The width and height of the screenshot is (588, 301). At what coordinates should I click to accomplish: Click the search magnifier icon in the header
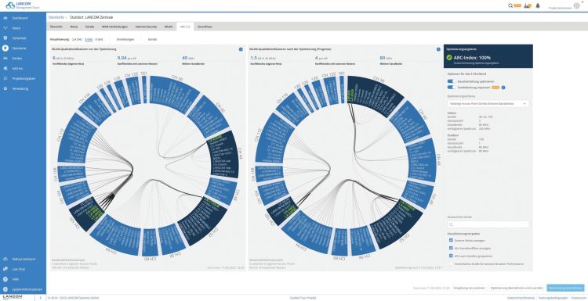click(510, 5)
